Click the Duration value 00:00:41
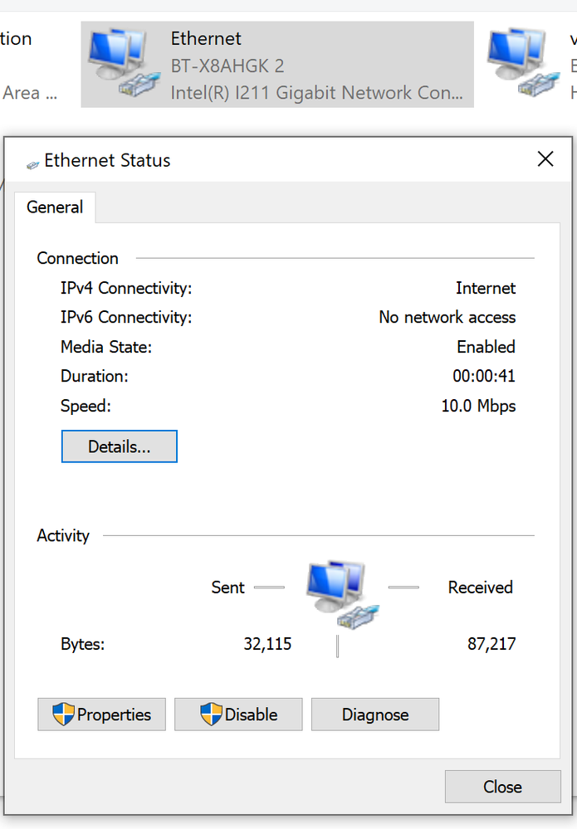577x829 pixels. (484, 376)
